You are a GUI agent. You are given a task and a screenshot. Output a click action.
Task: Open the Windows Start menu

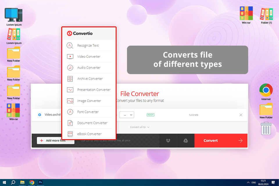(x=4, y=183)
